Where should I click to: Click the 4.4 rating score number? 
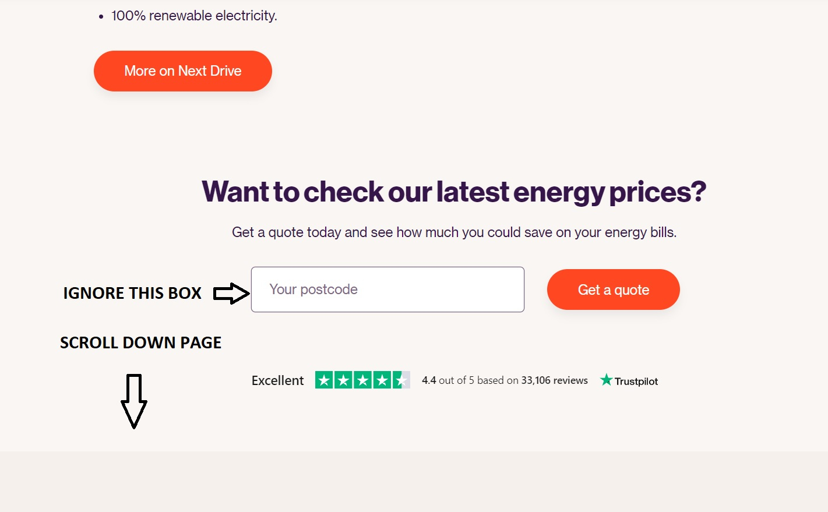(x=429, y=380)
